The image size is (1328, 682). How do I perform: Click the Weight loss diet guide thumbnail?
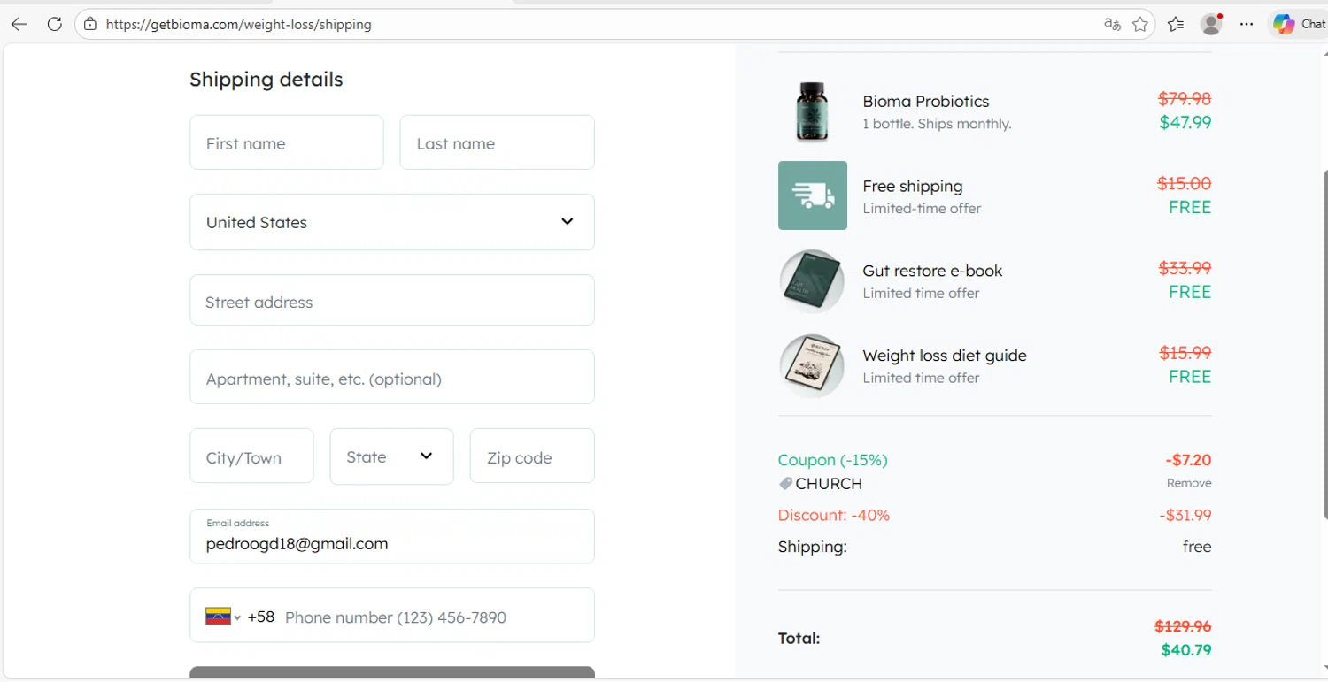(x=812, y=366)
